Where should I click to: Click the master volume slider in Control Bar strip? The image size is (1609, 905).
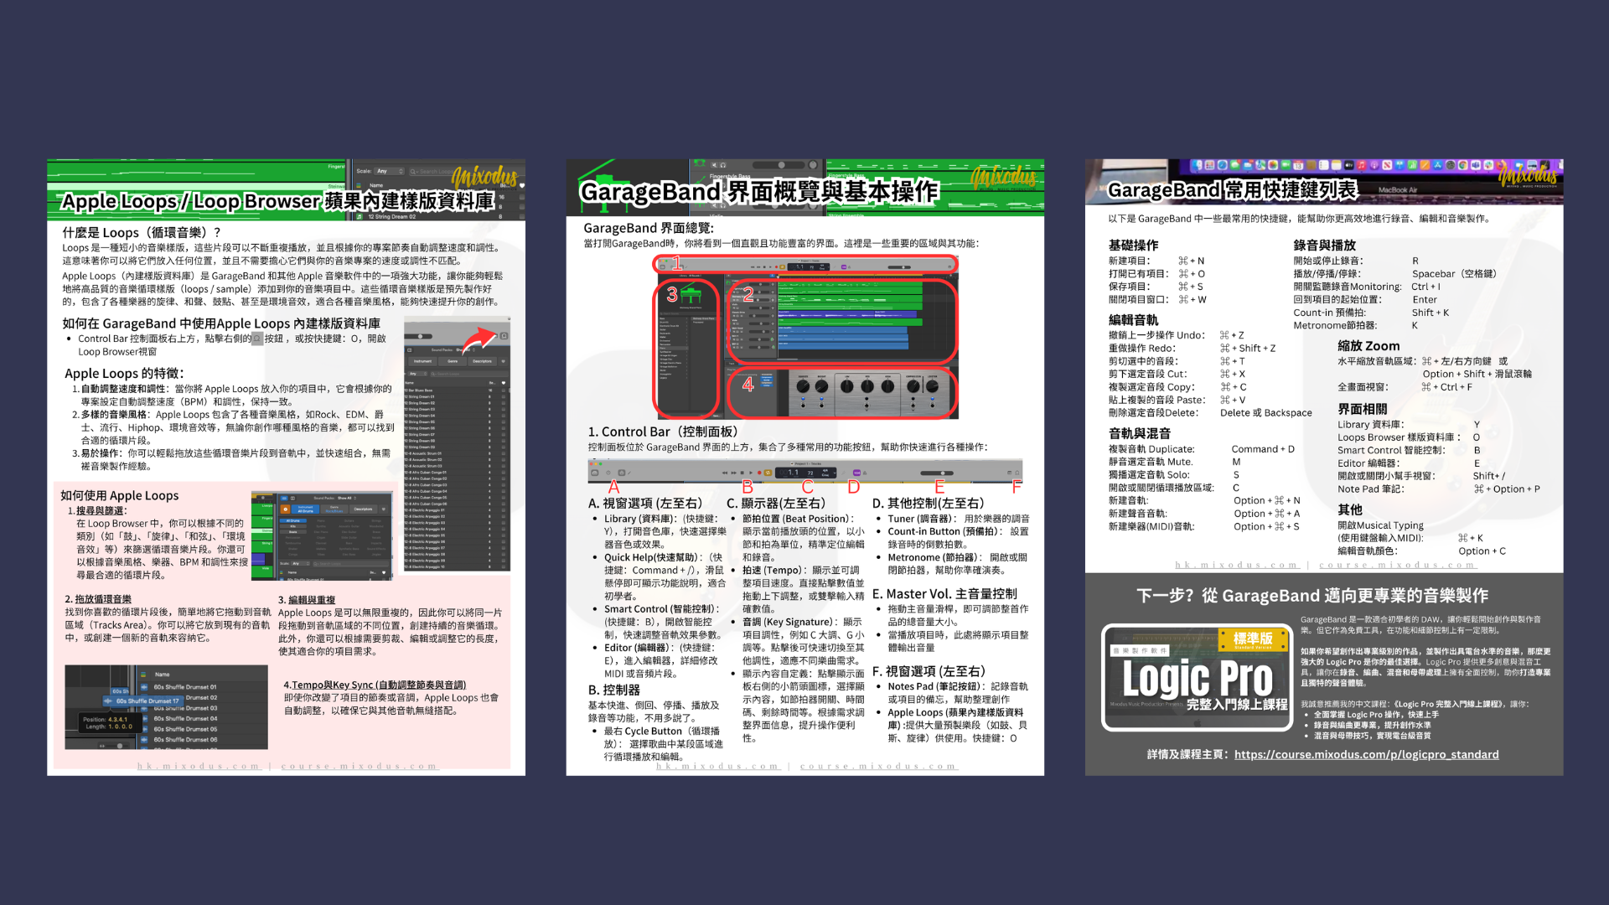coord(937,473)
